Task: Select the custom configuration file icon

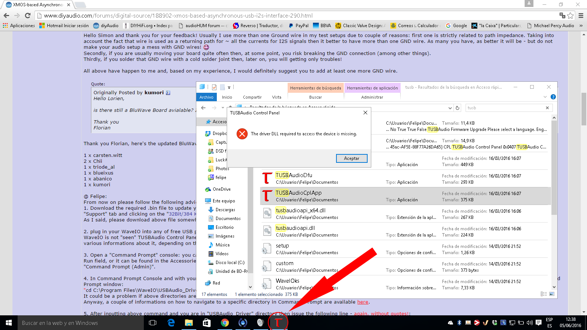Action: point(266,266)
